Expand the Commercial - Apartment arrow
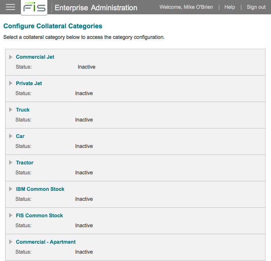The width and height of the screenshot is (271, 261). pos(11,242)
